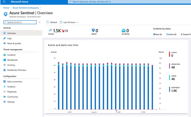Viewport: 191px width, 117px height.
Task: Click the teal USAGE legend swatch
Action: coord(169,77)
